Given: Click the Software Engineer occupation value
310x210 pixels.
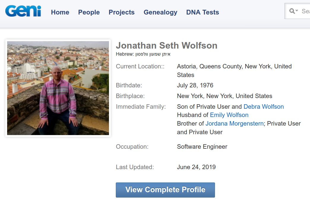Looking at the screenshot, I should coord(202,147).
